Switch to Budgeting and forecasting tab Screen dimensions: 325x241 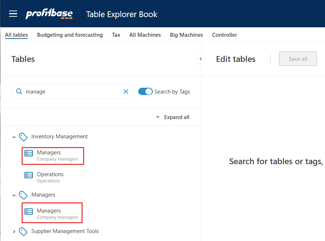(x=70, y=35)
